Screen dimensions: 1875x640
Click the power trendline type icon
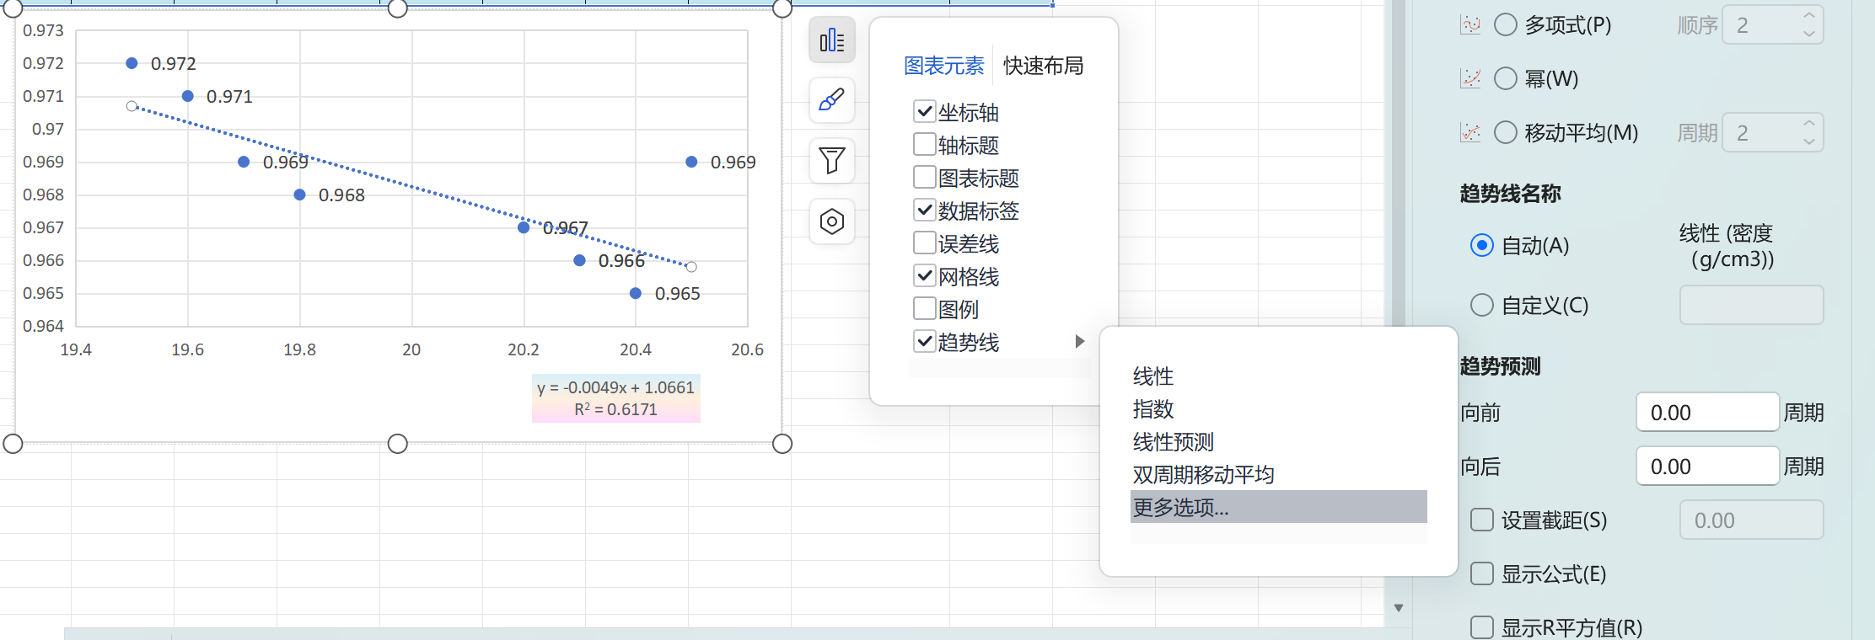point(1470,79)
